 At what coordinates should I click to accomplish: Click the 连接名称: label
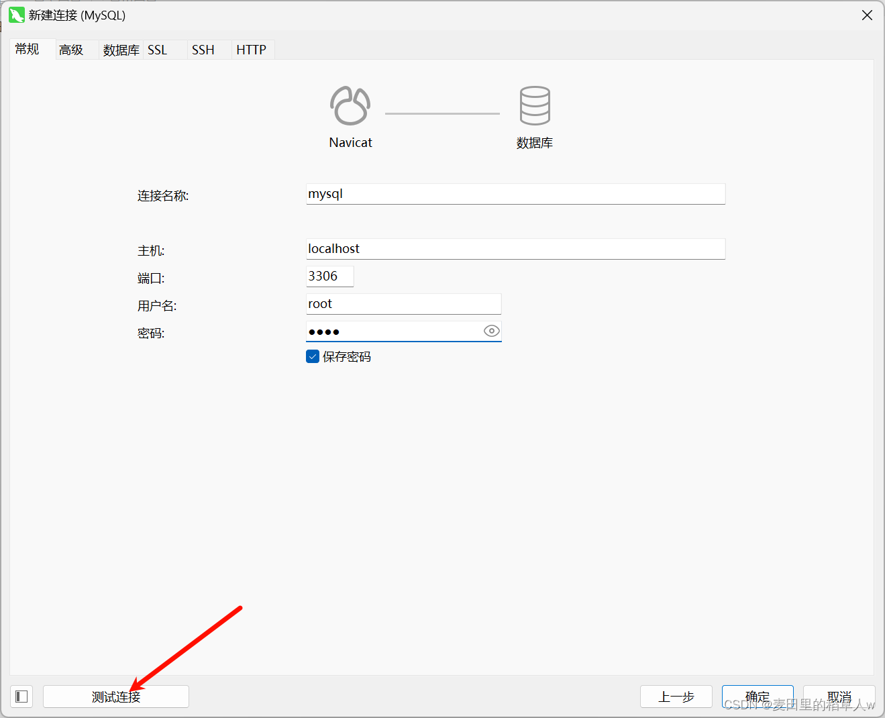coord(163,196)
